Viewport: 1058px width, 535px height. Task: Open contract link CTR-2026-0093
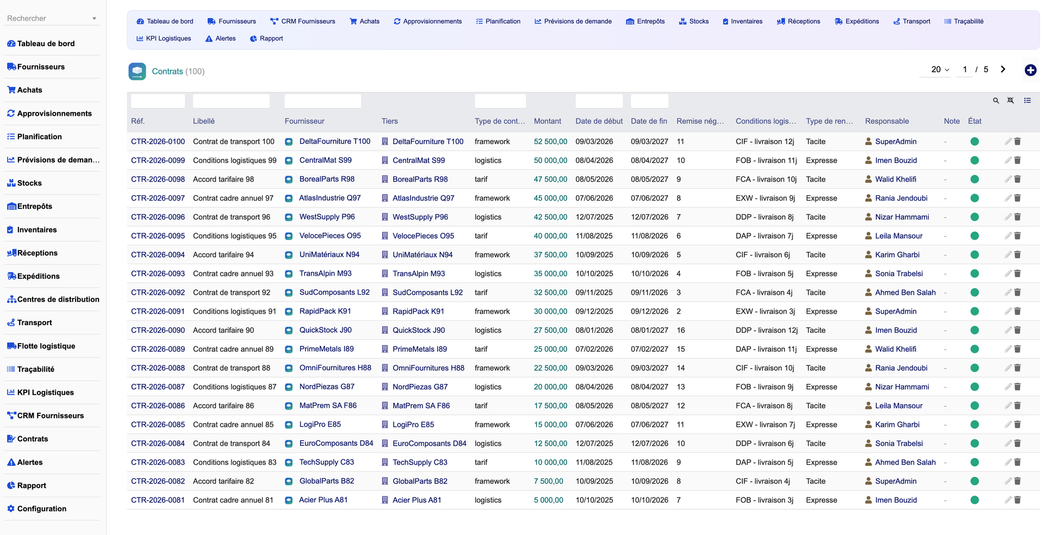(158, 273)
